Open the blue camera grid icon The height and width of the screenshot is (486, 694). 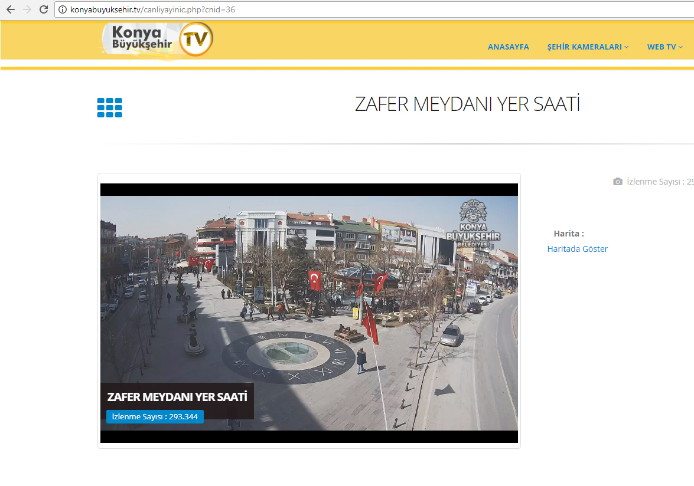point(110,107)
